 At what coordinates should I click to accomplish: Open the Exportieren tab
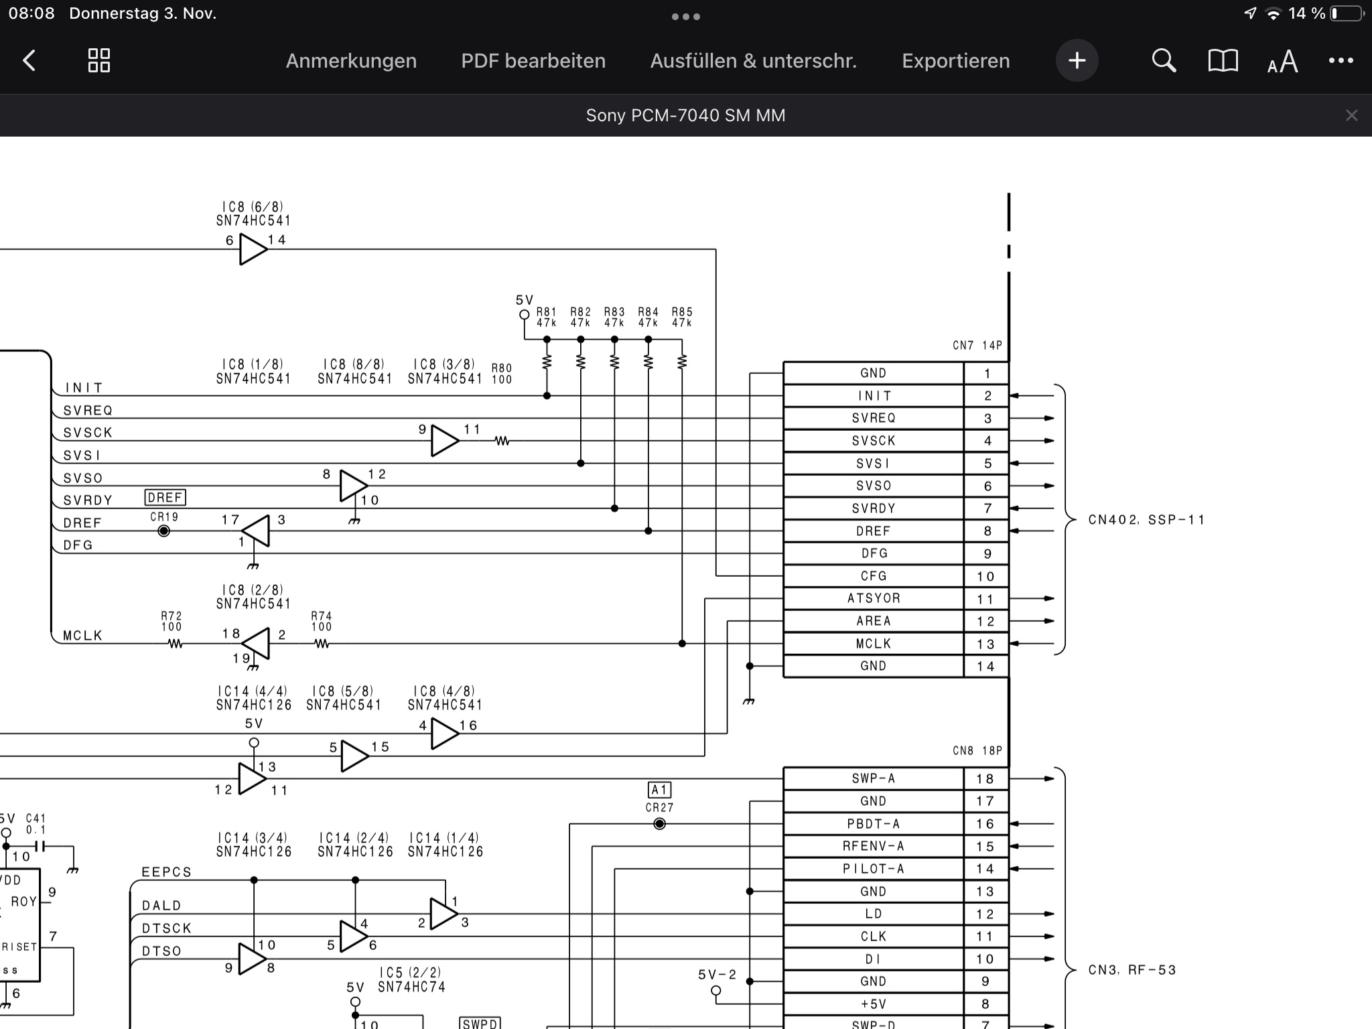coord(955,61)
